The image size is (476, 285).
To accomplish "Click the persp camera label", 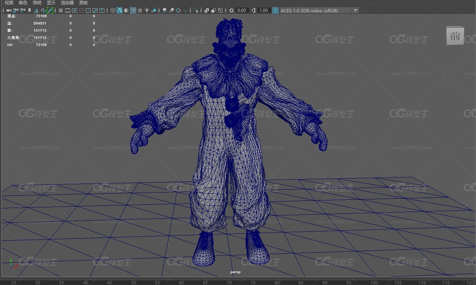I will 235,272.
